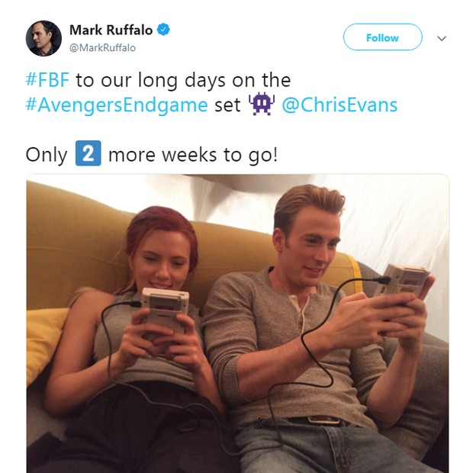Open the attached tweet photo
Viewport: 473px width, 473px height.
click(237, 323)
